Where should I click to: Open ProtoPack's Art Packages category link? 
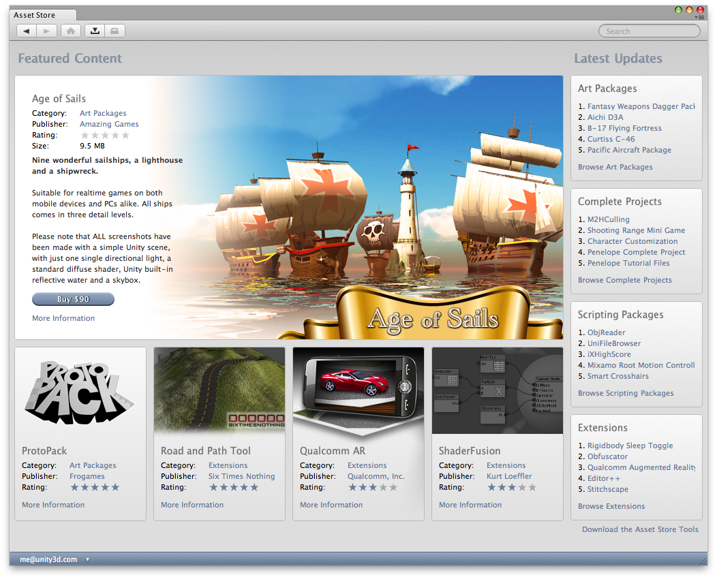point(93,465)
